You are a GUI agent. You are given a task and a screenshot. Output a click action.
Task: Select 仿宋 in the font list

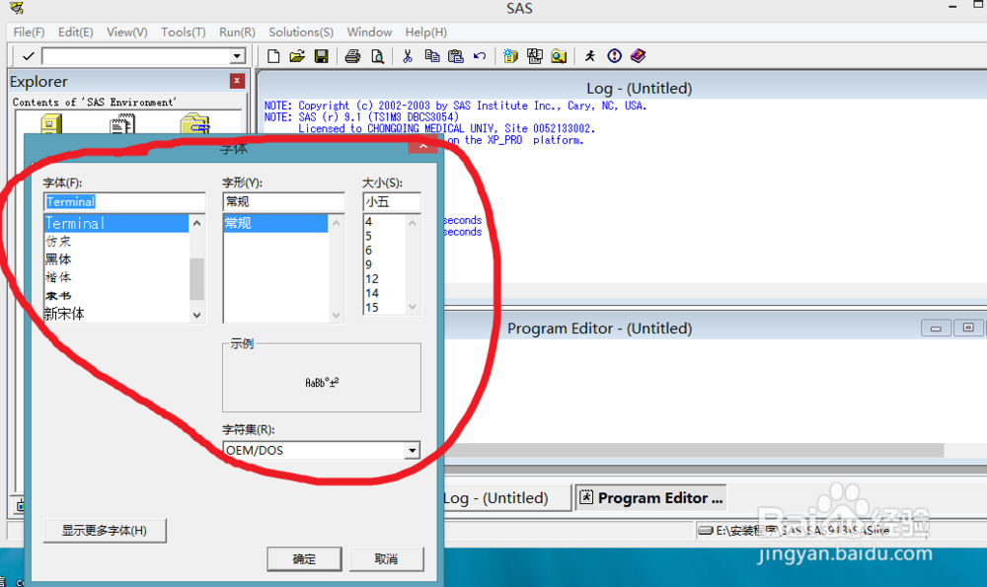click(115, 241)
